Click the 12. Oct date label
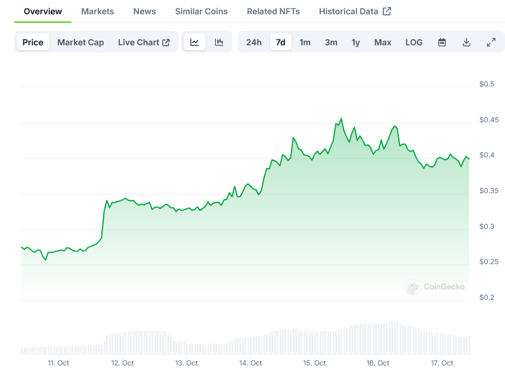505x378 pixels. click(122, 363)
